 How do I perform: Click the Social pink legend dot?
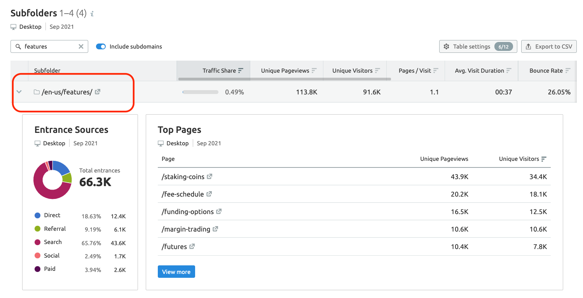click(x=37, y=256)
